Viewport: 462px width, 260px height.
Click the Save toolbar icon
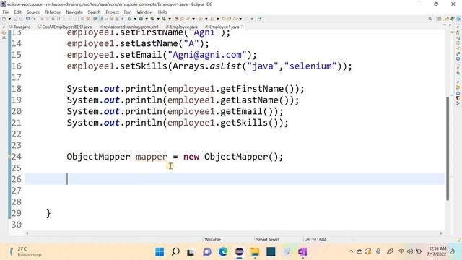click(15, 19)
